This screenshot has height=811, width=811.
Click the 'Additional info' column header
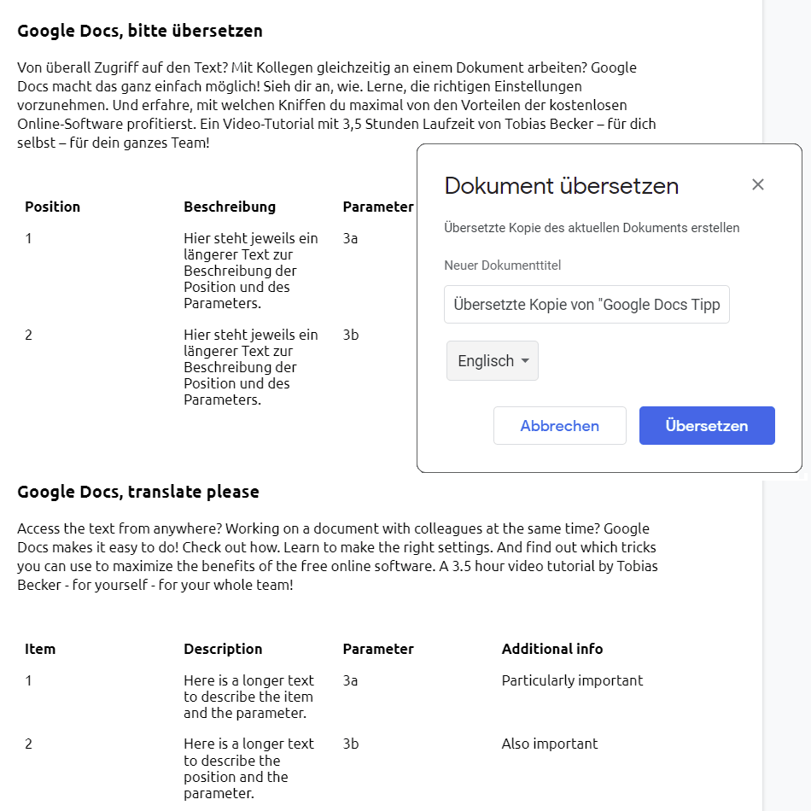[x=552, y=649]
